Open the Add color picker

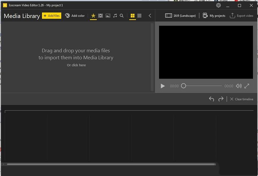pos(75,16)
